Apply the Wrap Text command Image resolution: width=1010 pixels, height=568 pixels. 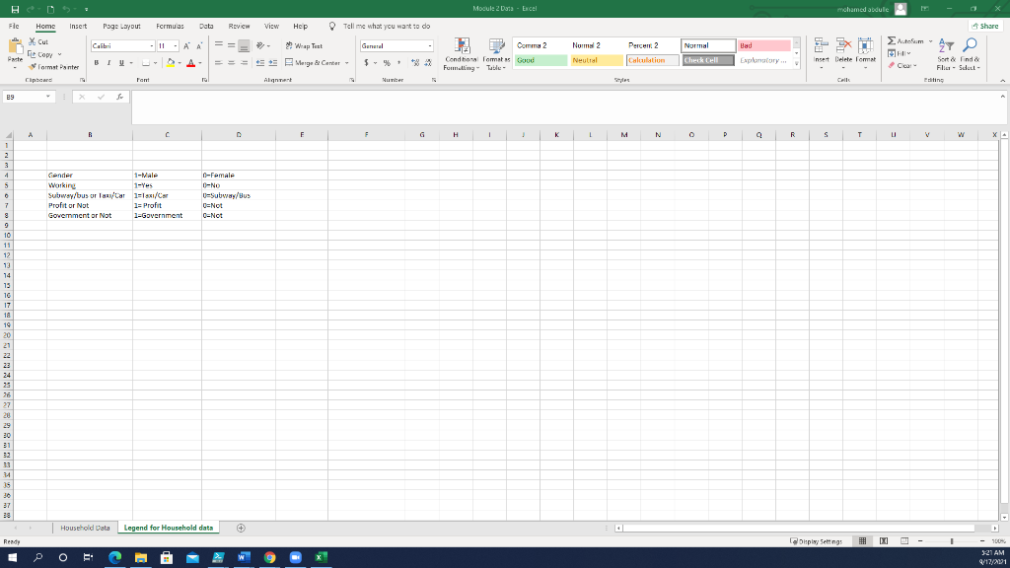(x=304, y=45)
